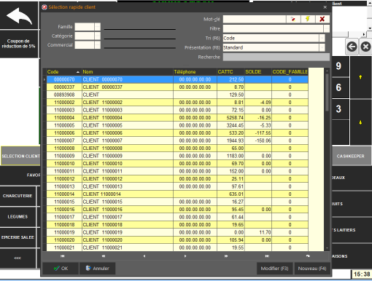Click Coupon de réduction de 5% button
The height and width of the screenshot is (281, 372).
(x=19, y=44)
